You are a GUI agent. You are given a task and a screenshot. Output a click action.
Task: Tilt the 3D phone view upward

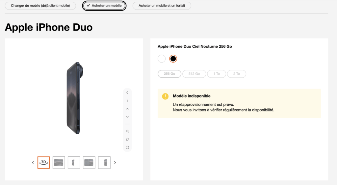pos(127,109)
